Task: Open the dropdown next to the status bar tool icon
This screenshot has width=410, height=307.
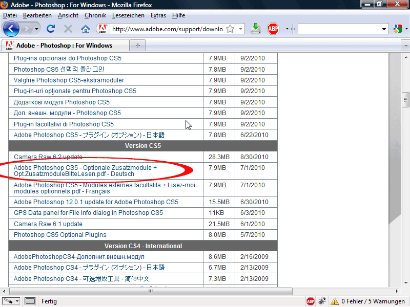Action: (x=17, y=301)
